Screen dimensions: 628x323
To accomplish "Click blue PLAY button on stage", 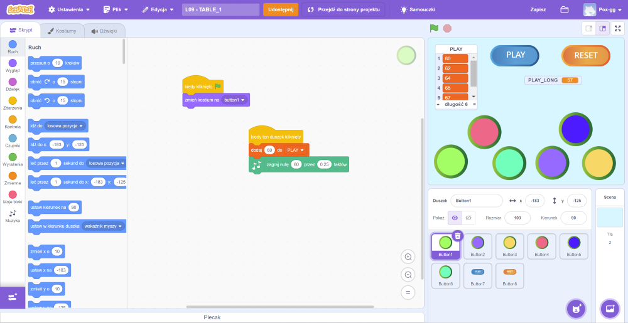I will click(x=515, y=55).
